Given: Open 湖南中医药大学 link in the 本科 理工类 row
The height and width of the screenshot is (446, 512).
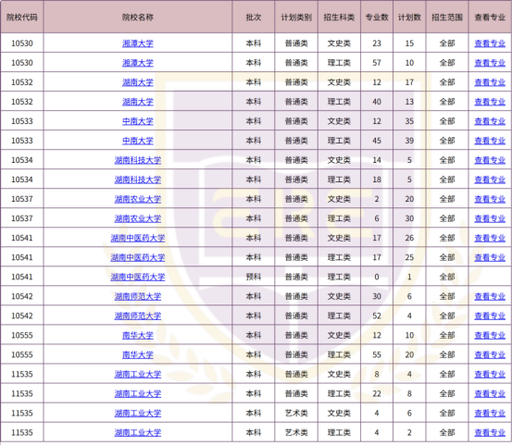Looking at the screenshot, I should point(137,257).
